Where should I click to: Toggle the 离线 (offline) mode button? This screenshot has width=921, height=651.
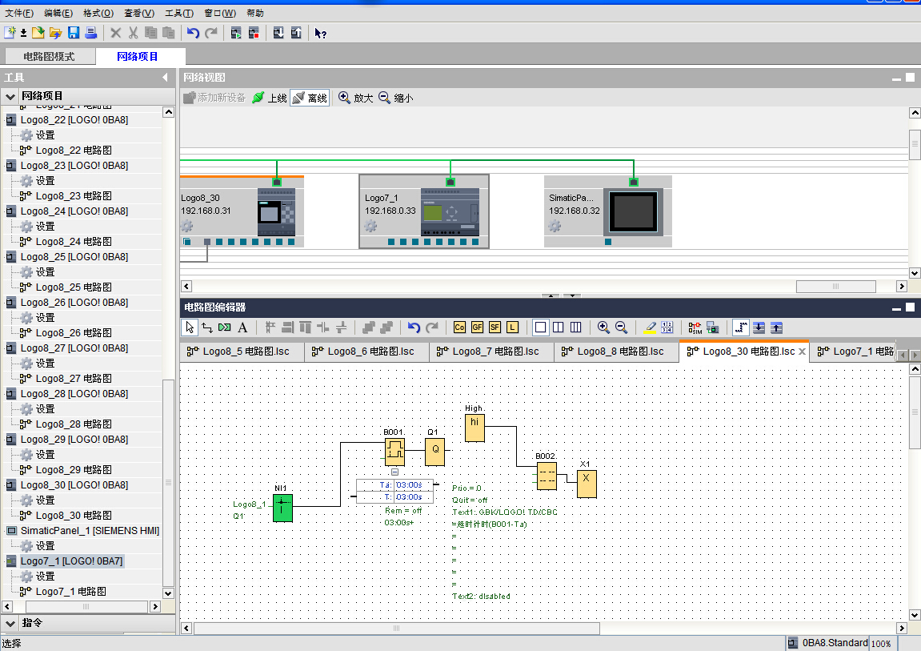coord(310,98)
